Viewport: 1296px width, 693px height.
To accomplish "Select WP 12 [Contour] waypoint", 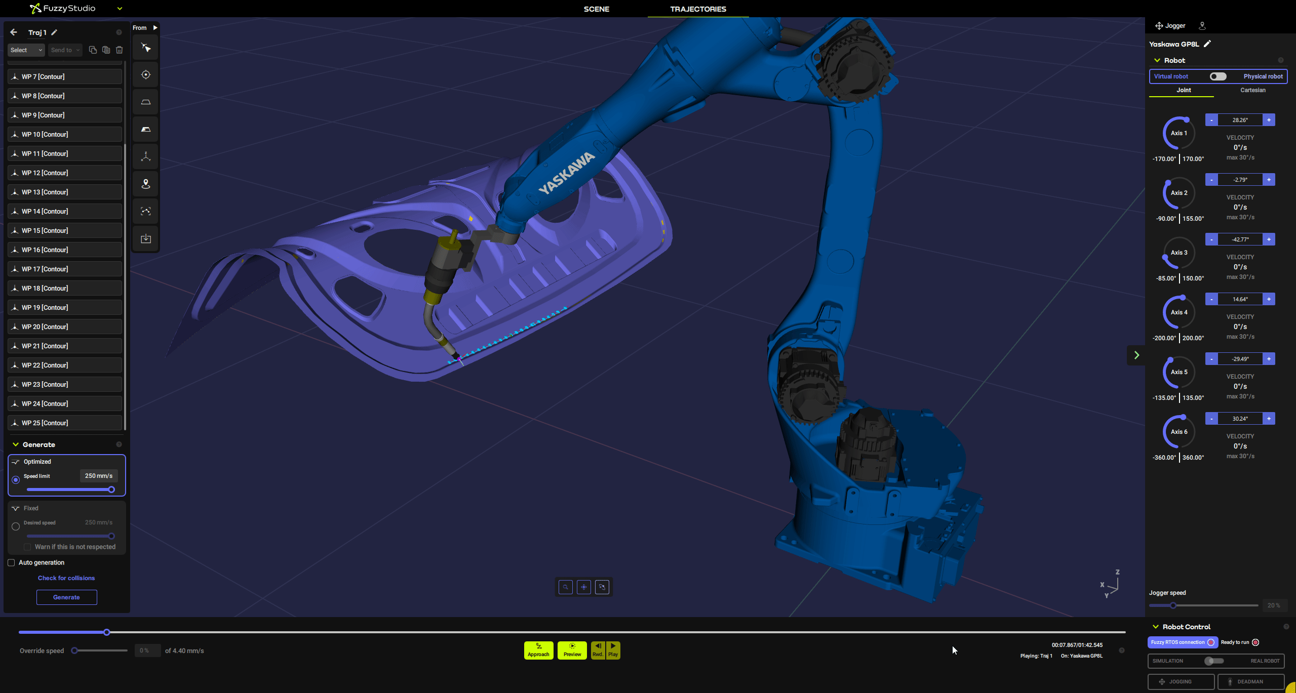I will (x=65, y=173).
